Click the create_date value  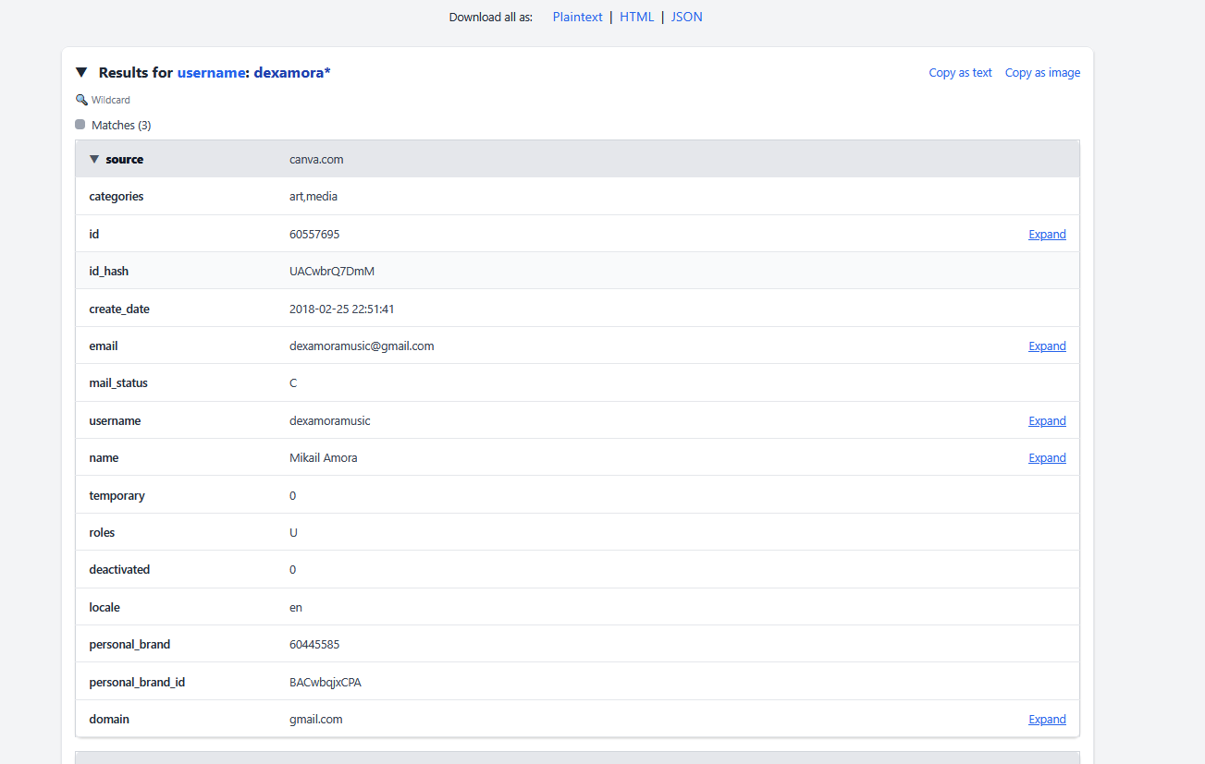(x=341, y=309)
